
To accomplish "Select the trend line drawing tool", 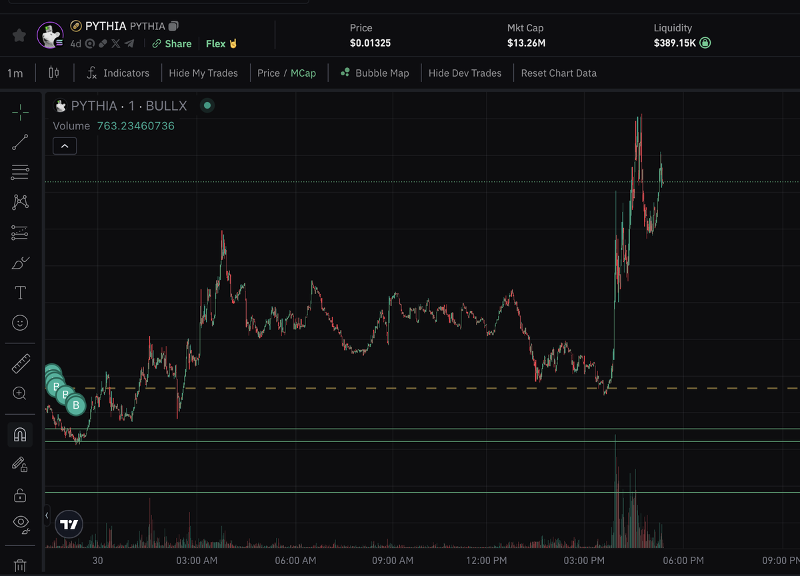I will tap(20, 142).
